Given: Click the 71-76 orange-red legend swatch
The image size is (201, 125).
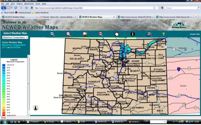Looking at the screenshot, I should tap(4, 113).
